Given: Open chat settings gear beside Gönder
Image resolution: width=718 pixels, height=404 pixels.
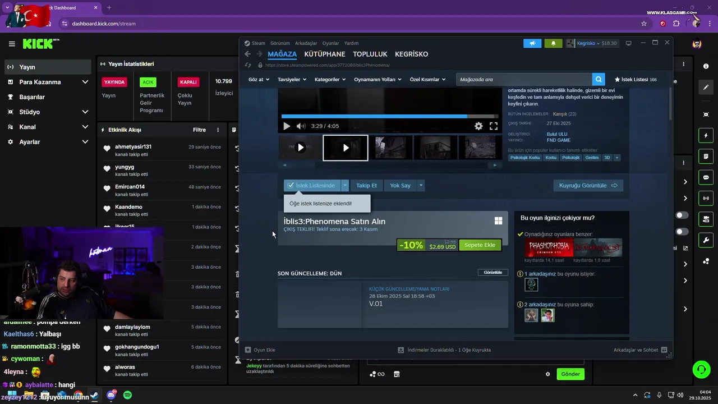Looking at the screenshot, I should point(548,374).
